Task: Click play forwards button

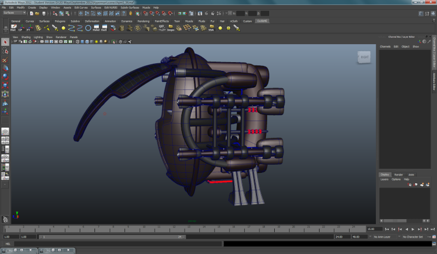Action: 413,229
